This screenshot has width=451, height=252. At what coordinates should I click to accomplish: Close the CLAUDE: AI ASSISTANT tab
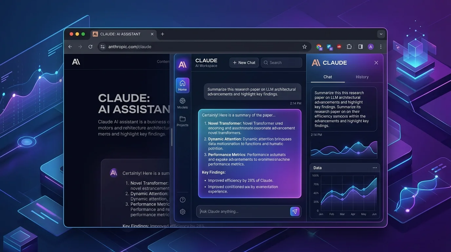(152, 34)
